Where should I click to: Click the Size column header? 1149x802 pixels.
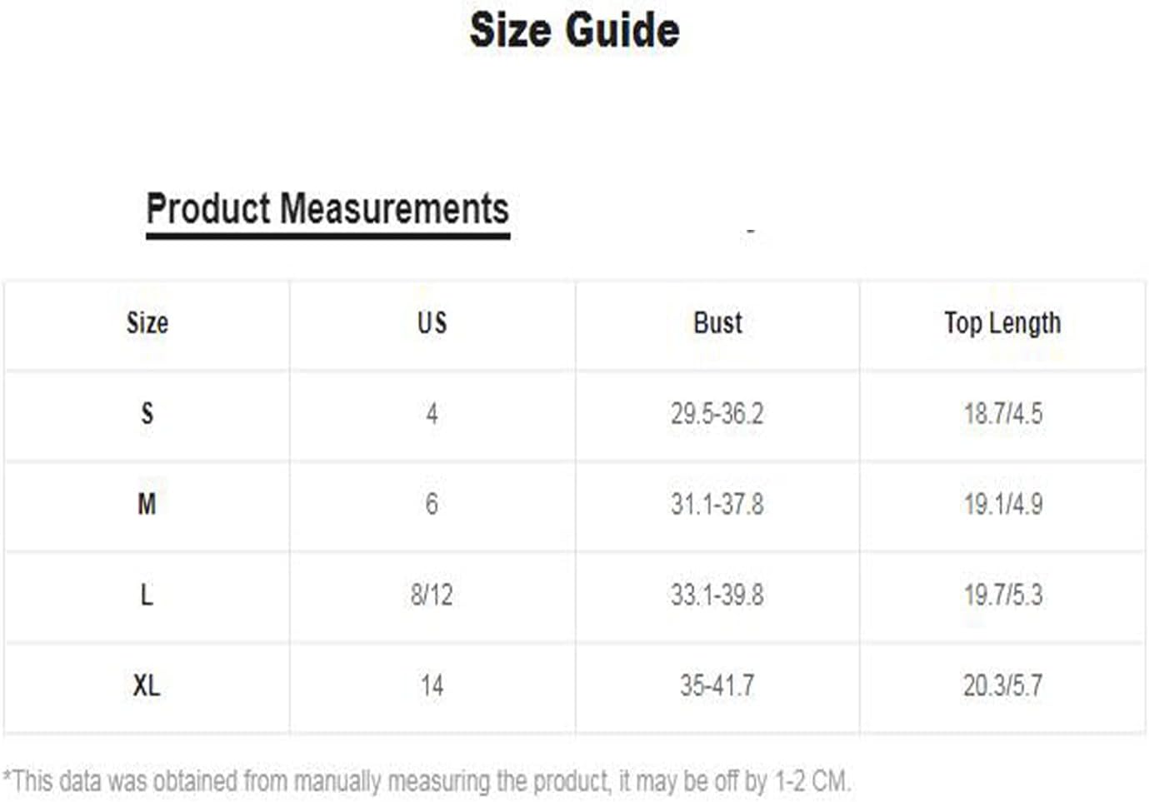147,323
